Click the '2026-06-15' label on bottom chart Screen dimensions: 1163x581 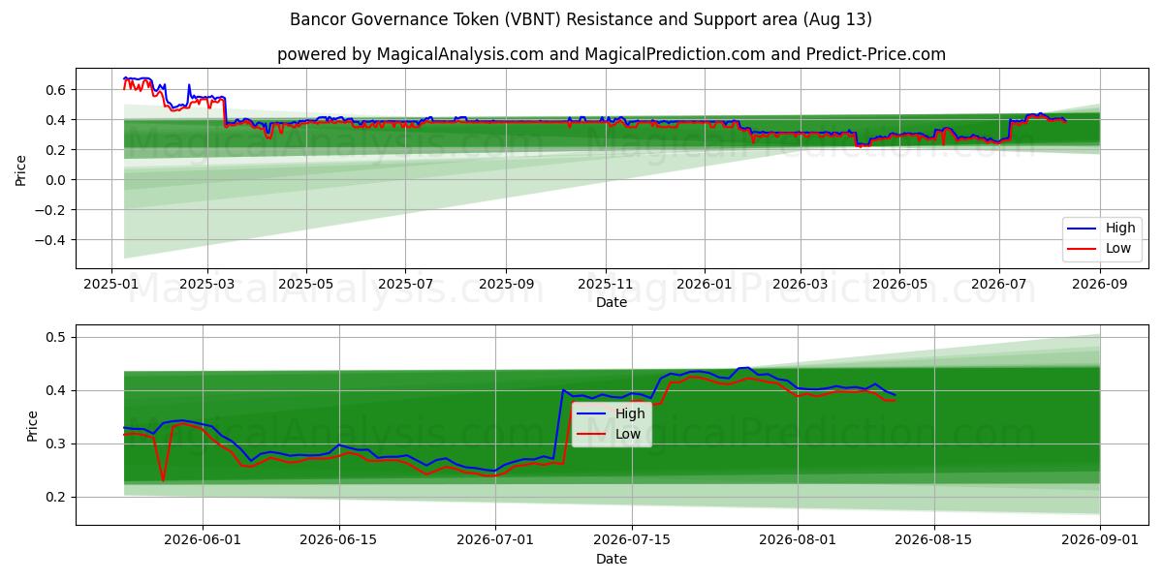[339, 541]
